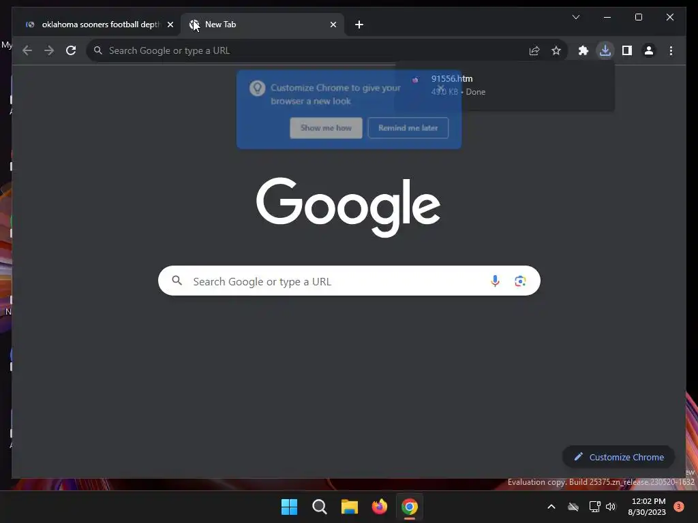Screen dimensions: 698x523
Task: Click the Customize Chrome button
Action: click(619, 457)
